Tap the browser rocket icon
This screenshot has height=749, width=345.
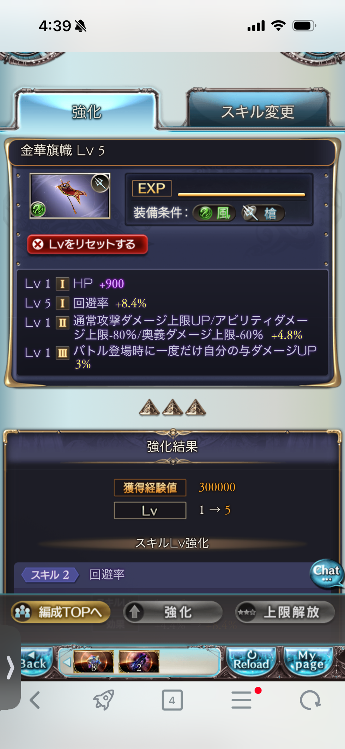click(x=103, y=700)
